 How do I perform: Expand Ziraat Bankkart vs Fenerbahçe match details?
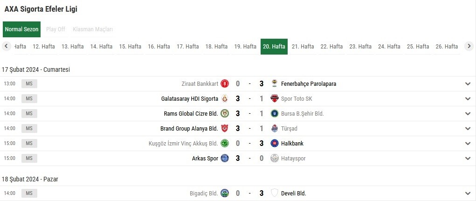pos(468,84)
